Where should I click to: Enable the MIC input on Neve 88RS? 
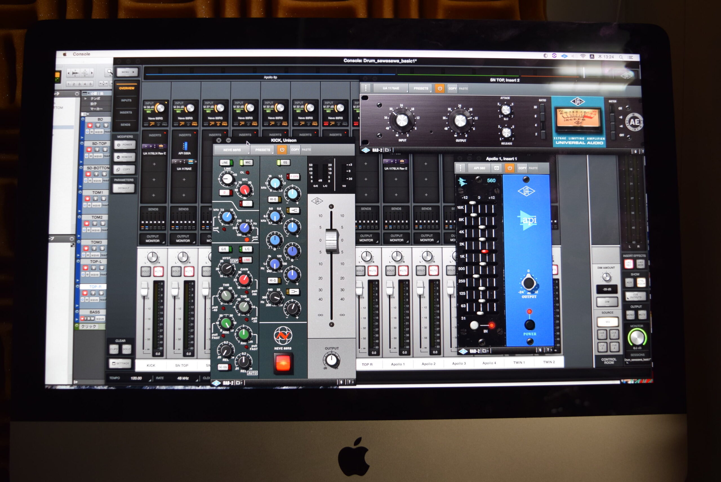pyautogui.click(x=246, y=162)
